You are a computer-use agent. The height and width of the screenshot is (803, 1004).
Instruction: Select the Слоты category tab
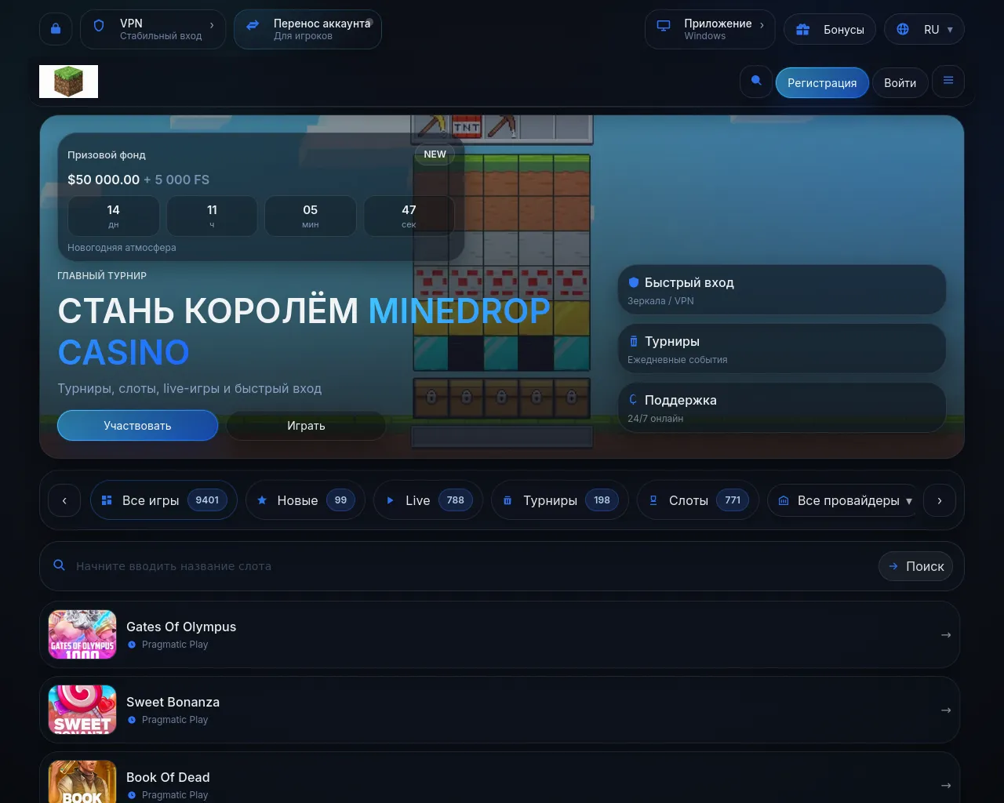point(698,500)
